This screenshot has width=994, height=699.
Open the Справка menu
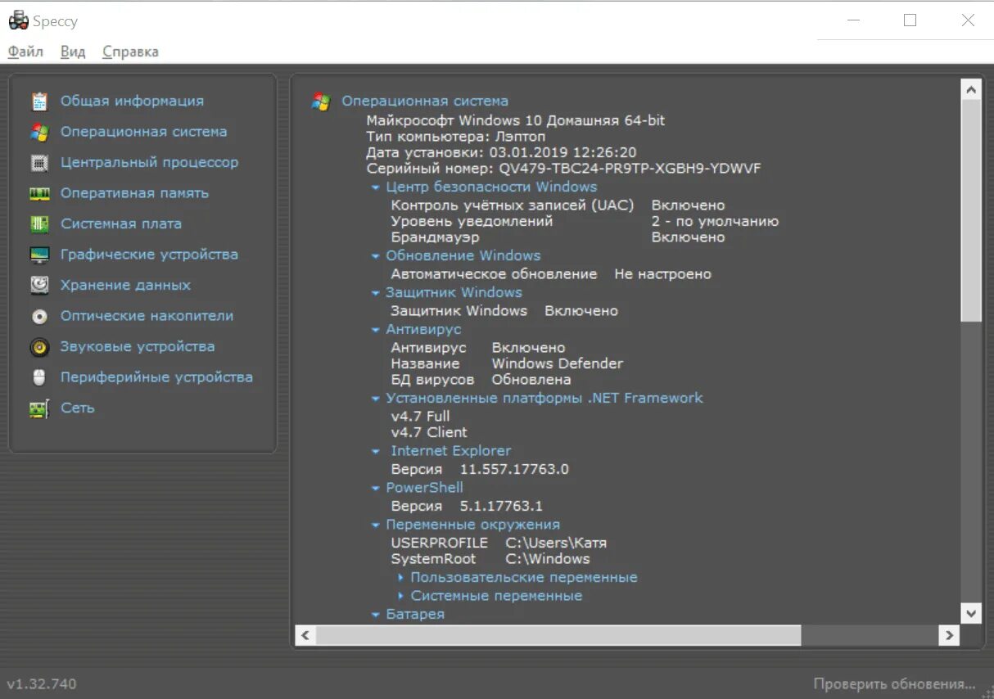click(130, 52)
